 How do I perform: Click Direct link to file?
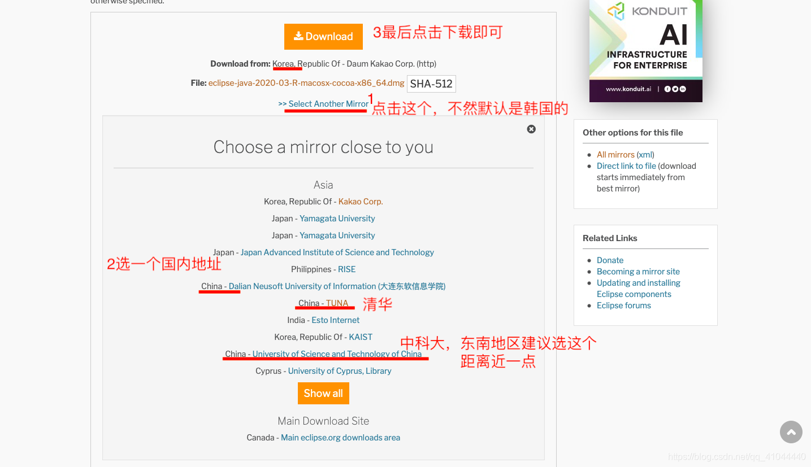[x=626, y=166]
